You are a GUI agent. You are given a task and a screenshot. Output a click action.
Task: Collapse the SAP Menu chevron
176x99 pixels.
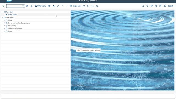coord(2,17)
